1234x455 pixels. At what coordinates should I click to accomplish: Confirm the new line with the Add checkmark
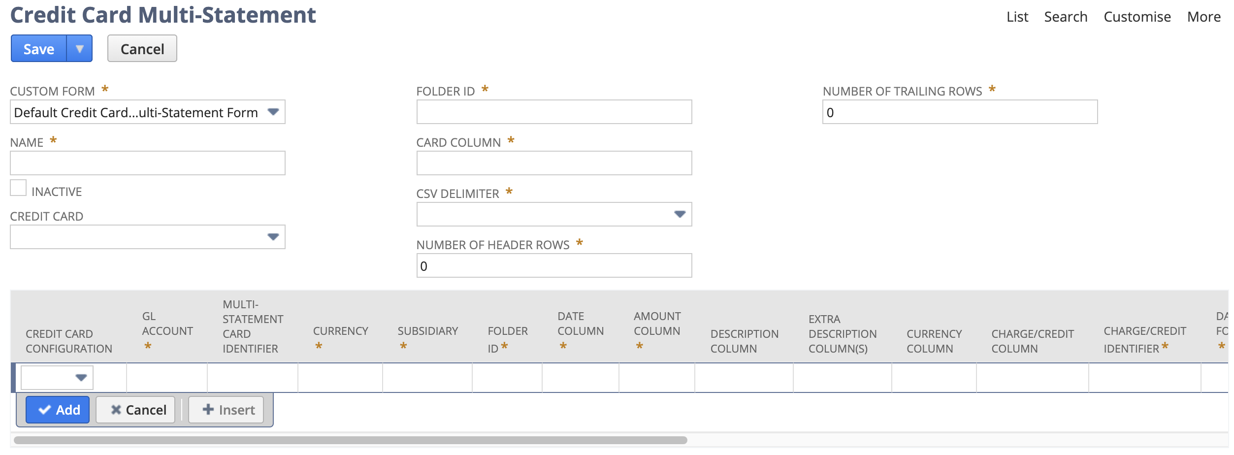coord(58,409)
